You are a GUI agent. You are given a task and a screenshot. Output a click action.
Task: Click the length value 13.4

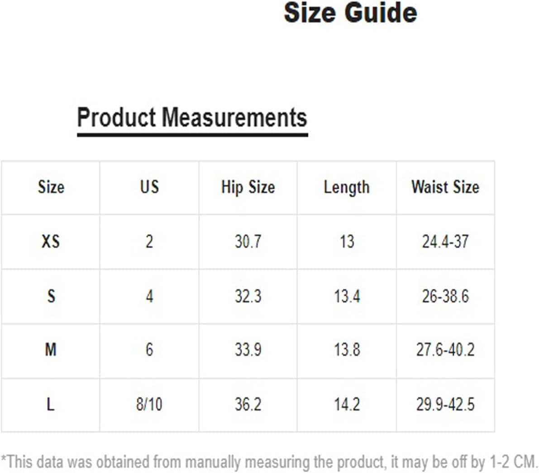tap(347, 296)
